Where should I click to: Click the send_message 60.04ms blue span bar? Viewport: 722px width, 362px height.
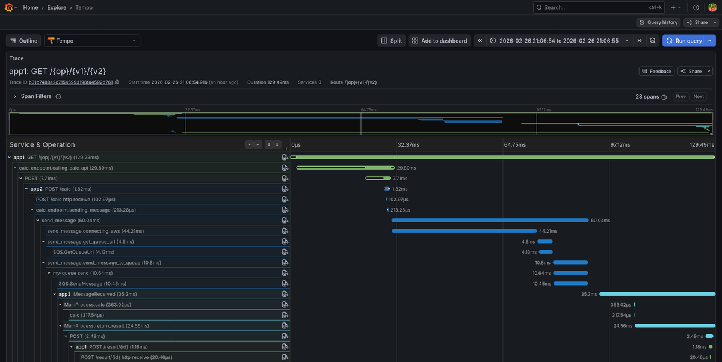coord(490,221)
